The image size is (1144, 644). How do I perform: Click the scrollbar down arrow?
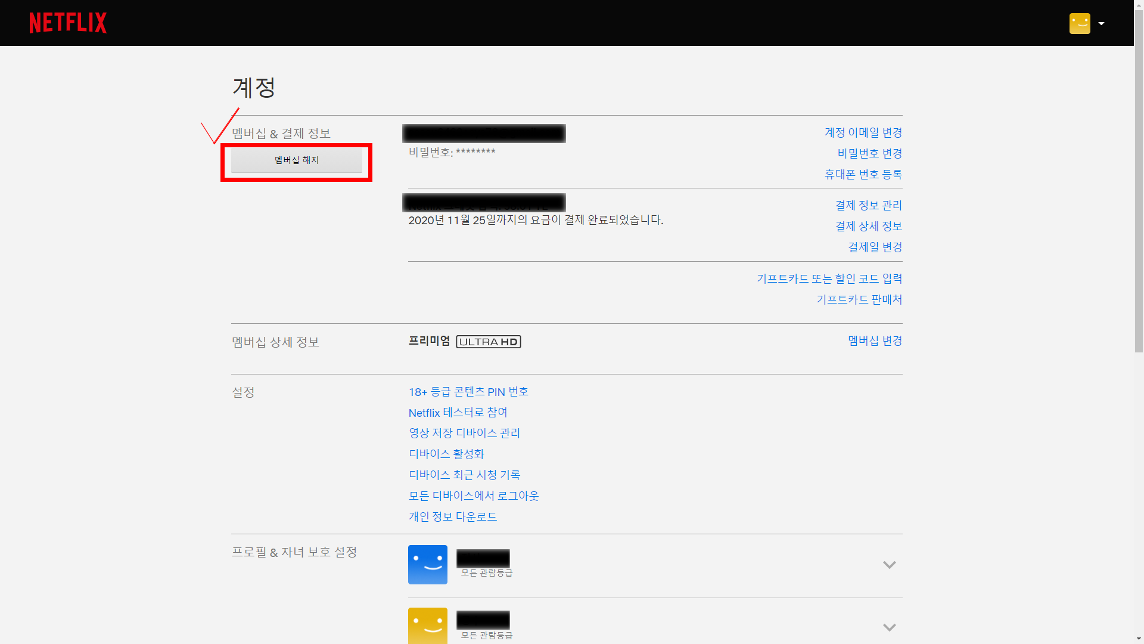tap(1139, 639)
